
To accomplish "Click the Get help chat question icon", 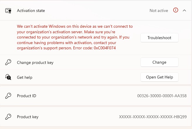I will [8, 77].
